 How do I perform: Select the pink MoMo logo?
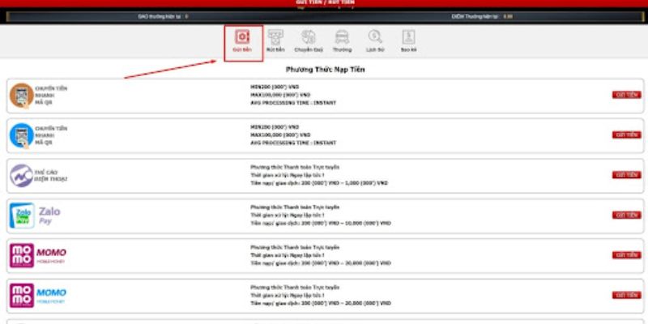coord(21,255)
